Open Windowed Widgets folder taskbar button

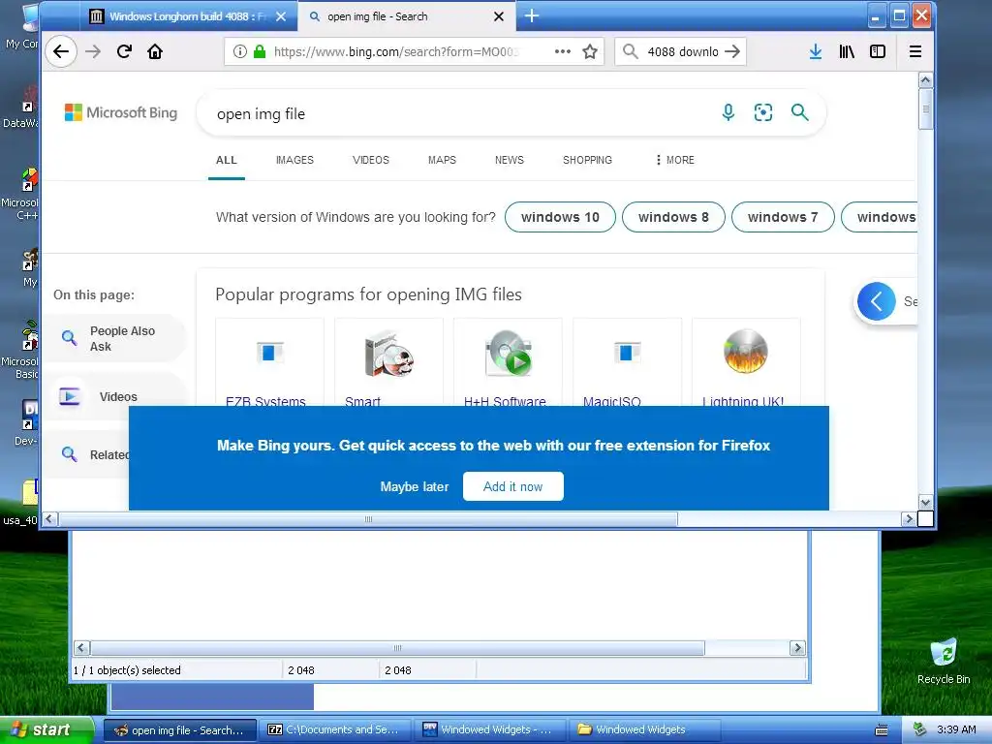coord(645,729)
